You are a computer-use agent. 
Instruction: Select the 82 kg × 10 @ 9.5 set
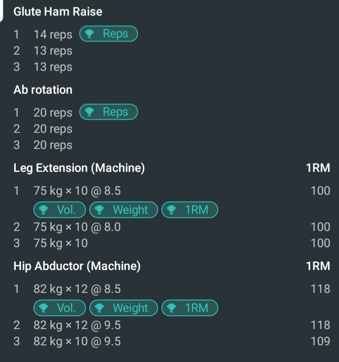pyautogui.click(x=77, y=342)
